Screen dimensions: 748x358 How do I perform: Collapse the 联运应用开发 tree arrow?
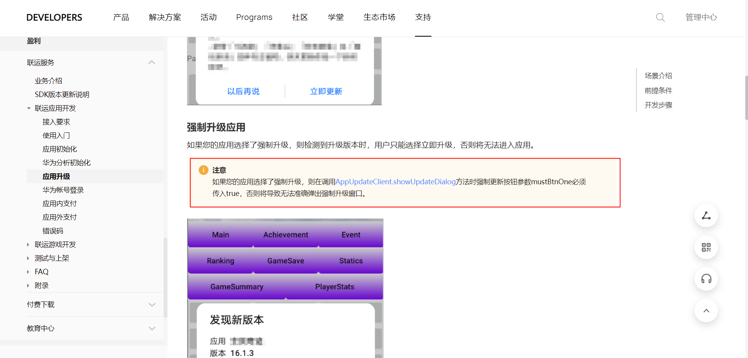tap(28, 108)
